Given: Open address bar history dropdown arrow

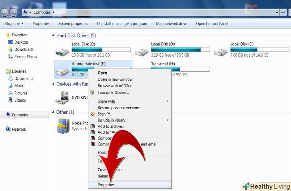Looking at the screenshot, I should 277,13.
